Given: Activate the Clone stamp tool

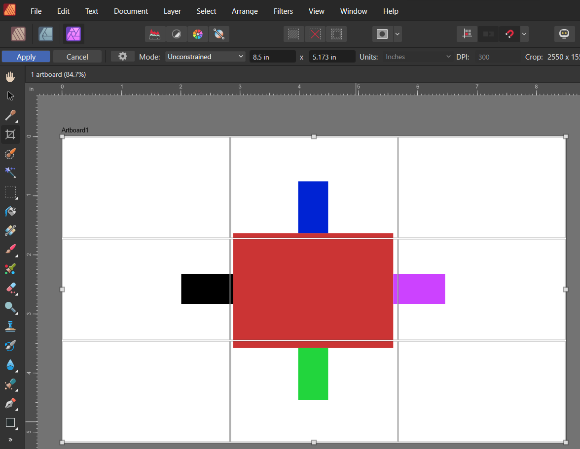Looking at the screenshot, I should click(x=10, y=326).
